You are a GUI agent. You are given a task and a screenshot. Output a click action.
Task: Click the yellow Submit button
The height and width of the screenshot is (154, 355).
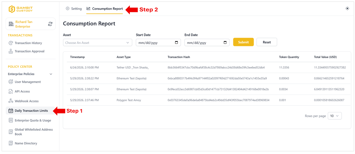click(x=243, y=42)
